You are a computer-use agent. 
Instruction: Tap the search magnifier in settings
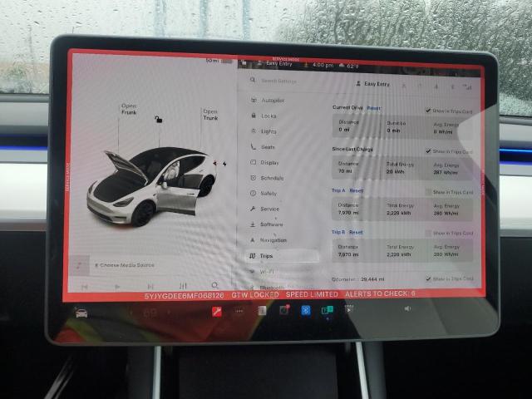click(x=253, y=80)
